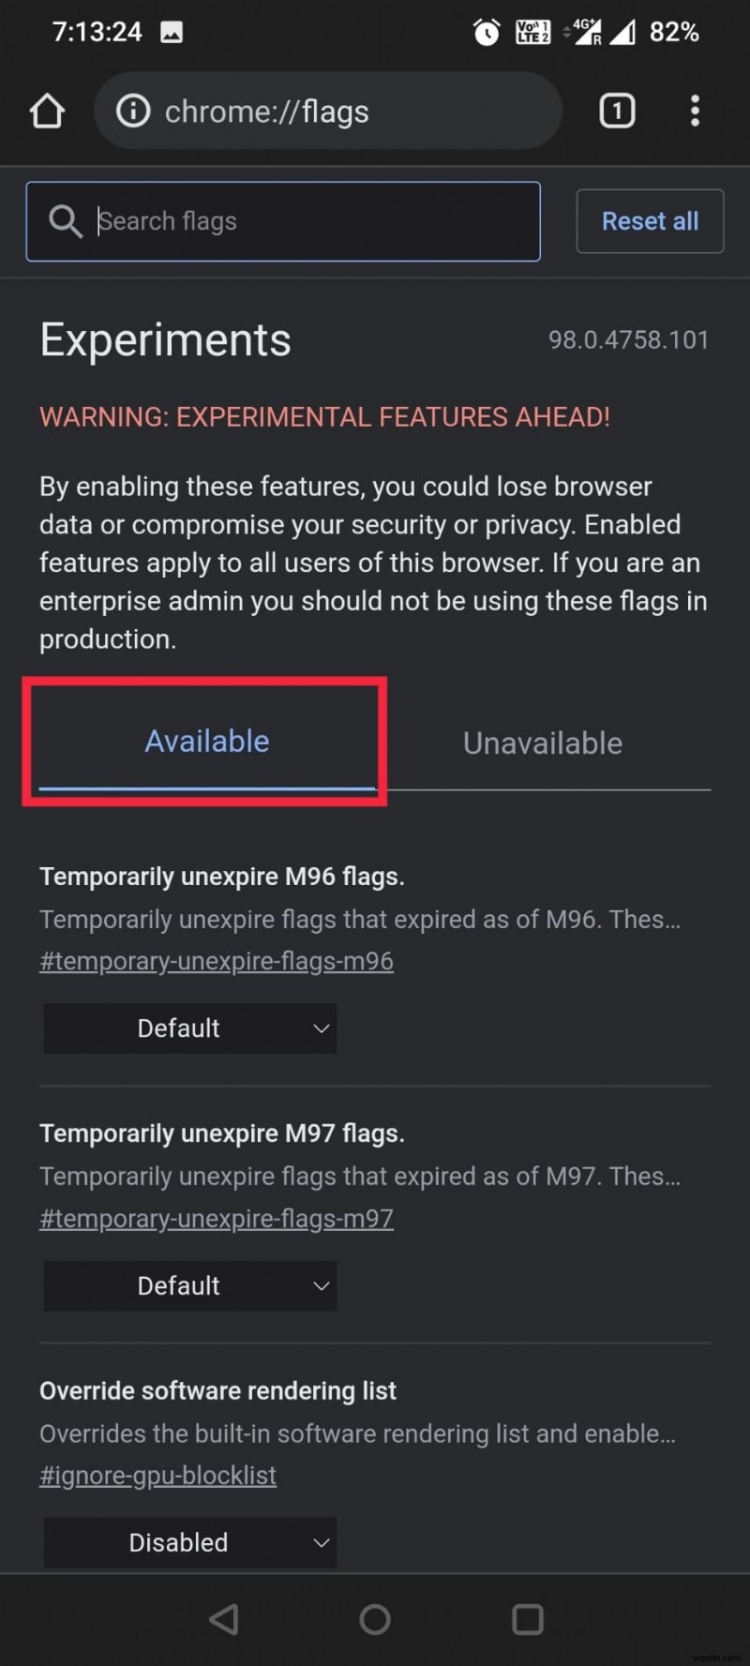Open the ignore-gpu-blocklist link

click(x=157, y=1475)
